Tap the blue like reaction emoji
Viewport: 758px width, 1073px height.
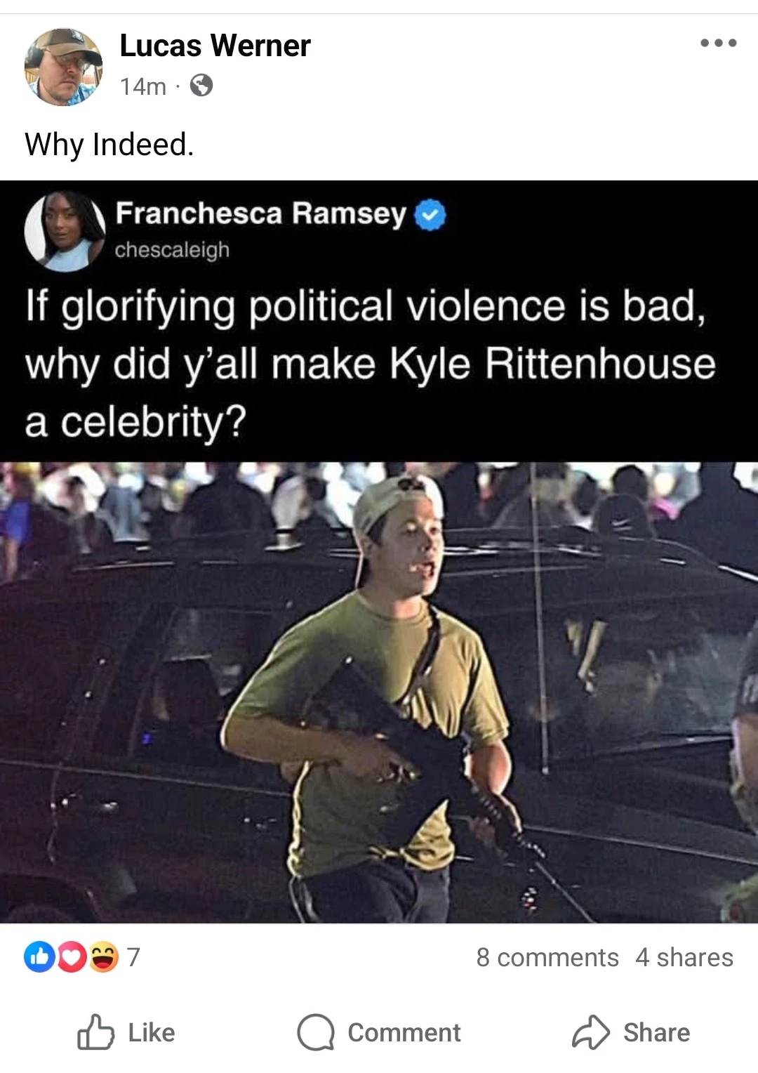point(39,956)
